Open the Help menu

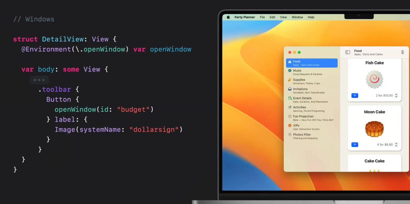(311, 17)
